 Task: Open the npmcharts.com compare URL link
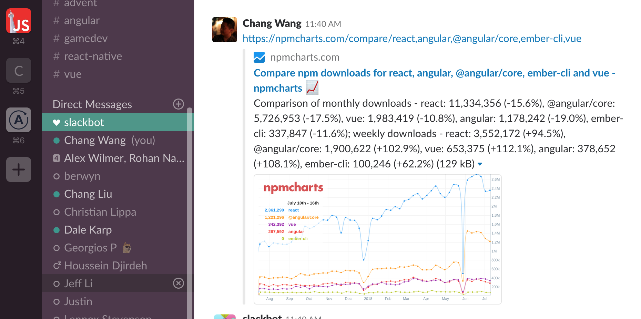point(412,39)
